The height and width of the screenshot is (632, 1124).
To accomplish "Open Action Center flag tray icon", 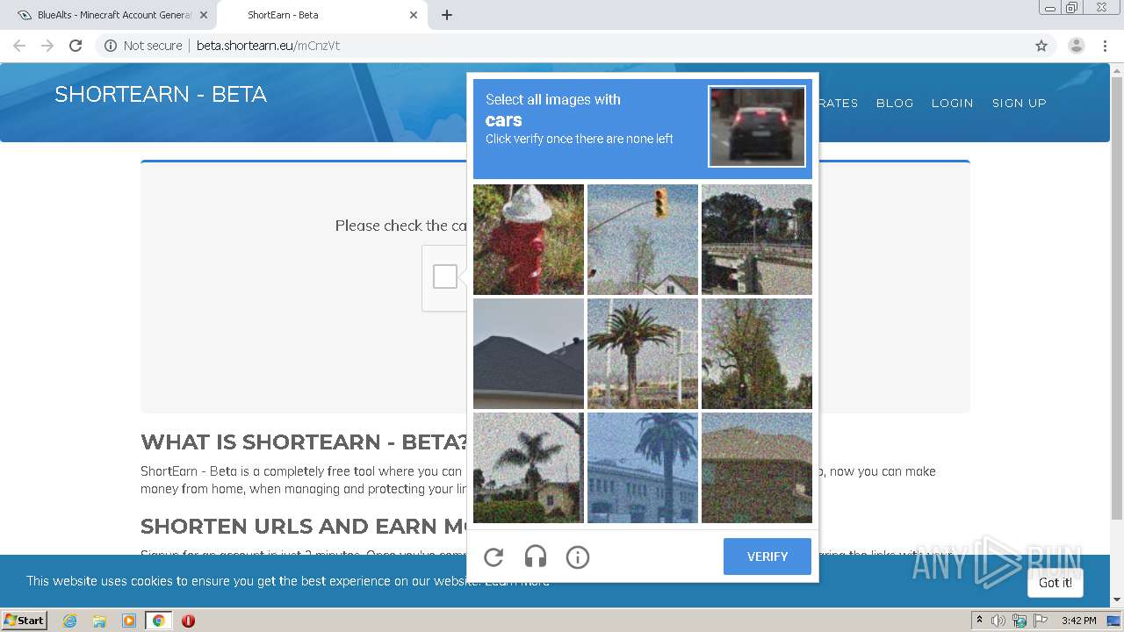I will (1040, 621).
